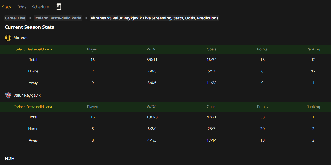The image size is (331, 165).
Task: Select the Stats tab
Action: [7, 7]
